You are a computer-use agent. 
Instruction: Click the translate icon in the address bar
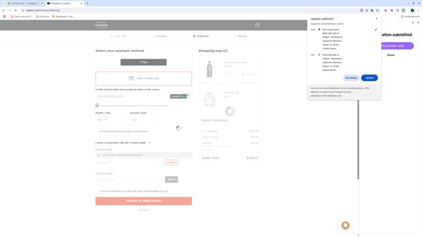(372, 11)
